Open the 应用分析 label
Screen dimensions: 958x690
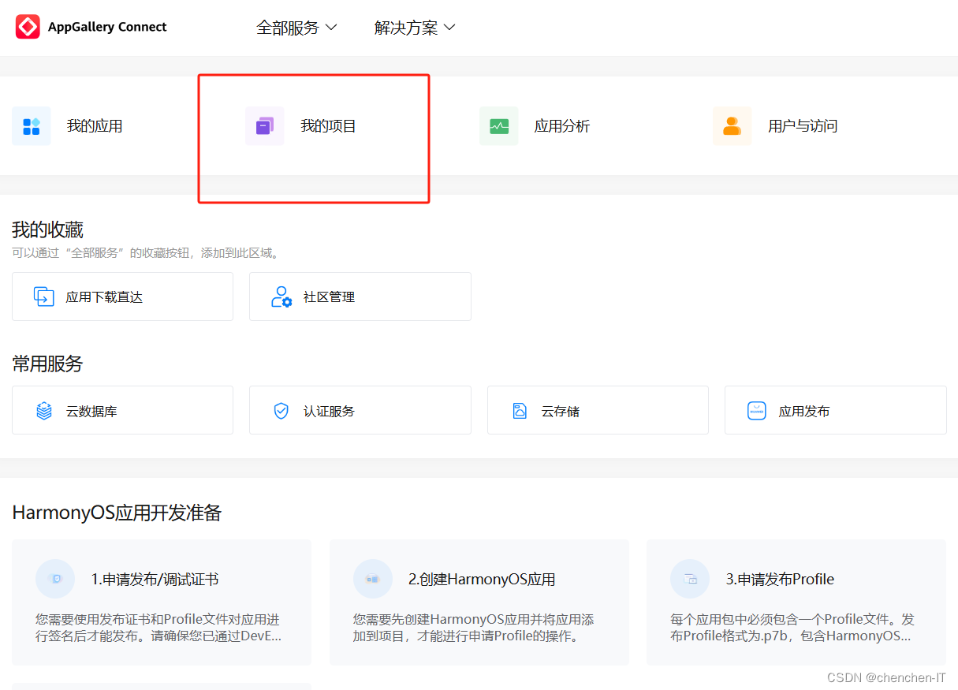click(x=562, y=126)
